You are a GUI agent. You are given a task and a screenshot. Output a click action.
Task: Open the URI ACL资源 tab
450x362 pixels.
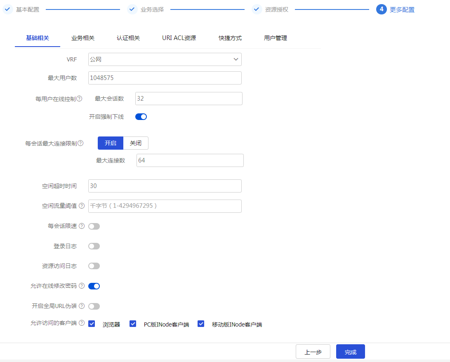(x=179, y=38)
